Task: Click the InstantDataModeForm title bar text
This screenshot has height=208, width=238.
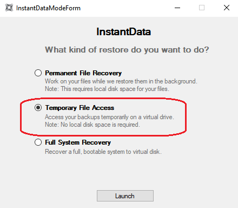Action: [48, 8]
